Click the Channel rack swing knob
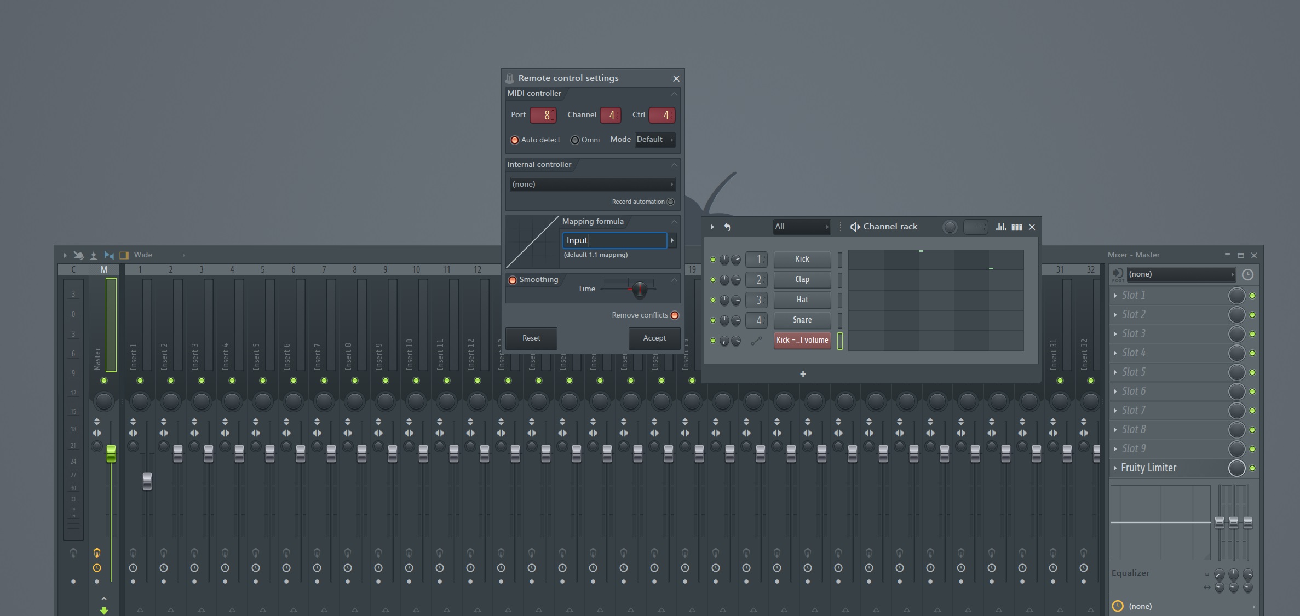The height and width of the screenshot is (616, 1300). (950, 227)
